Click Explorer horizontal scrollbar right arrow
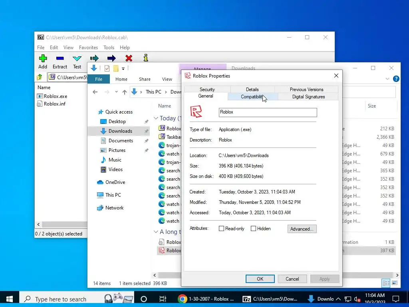 397,275
